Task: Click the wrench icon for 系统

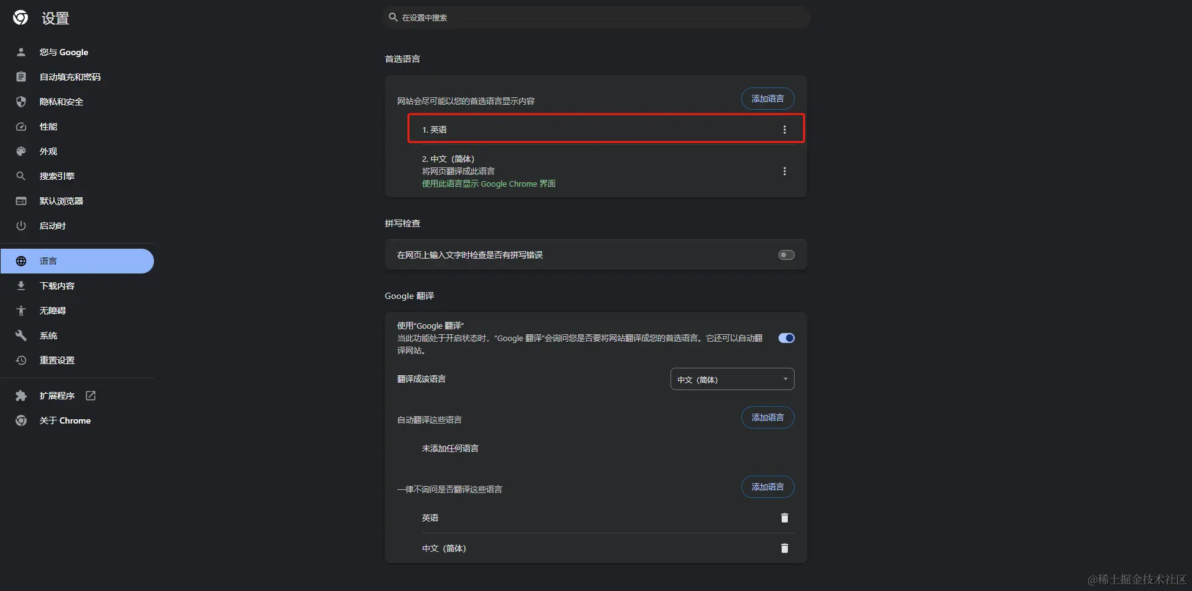Action: click(21, 335)
